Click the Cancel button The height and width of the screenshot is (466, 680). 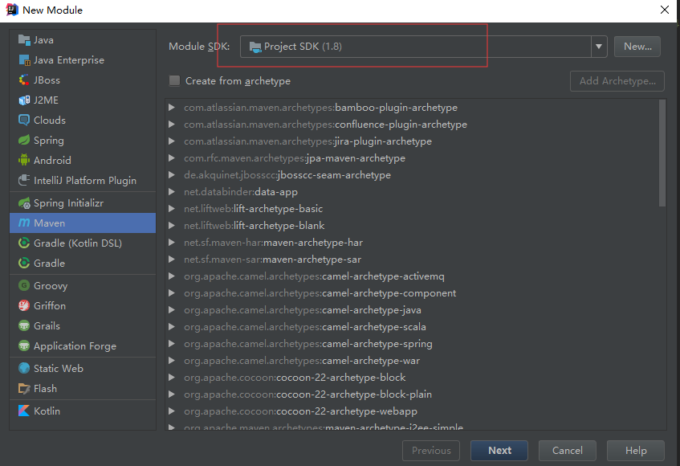568,451
